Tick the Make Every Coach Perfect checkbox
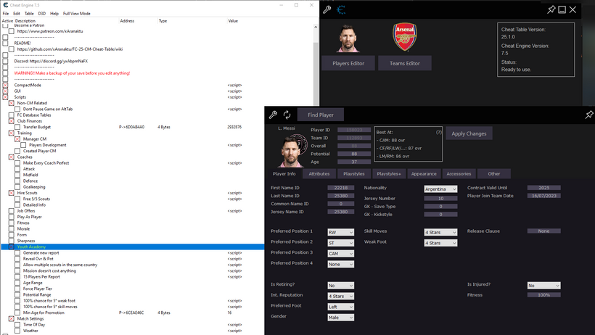The width and height of the screenshot is (595, 335). [x=17, y=162]
